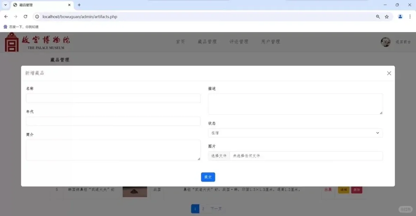Click the site info icon beside the URL

(x=37, y=16)
